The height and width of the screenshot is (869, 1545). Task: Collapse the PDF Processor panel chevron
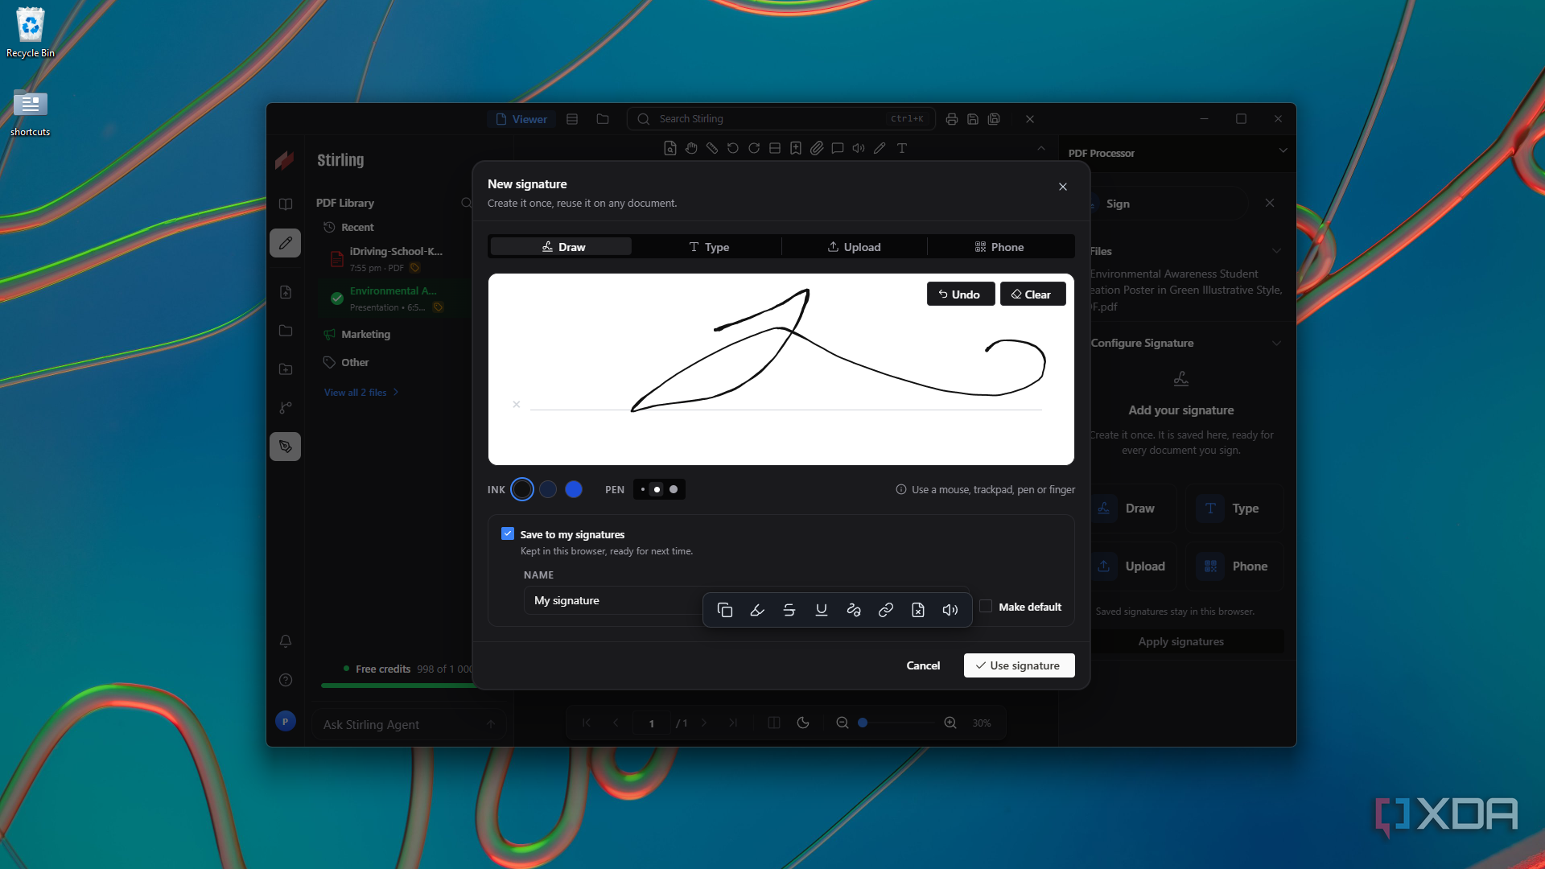click(x=1283, y=150)
